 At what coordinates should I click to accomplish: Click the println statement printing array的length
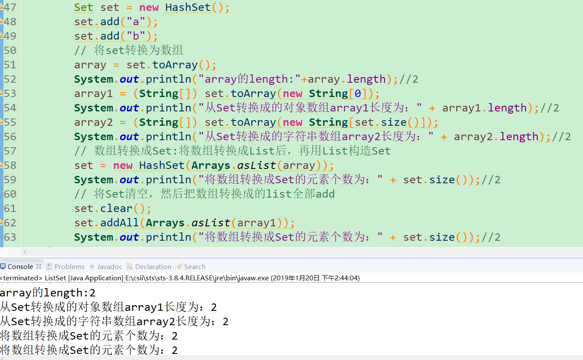coord(246,79)
